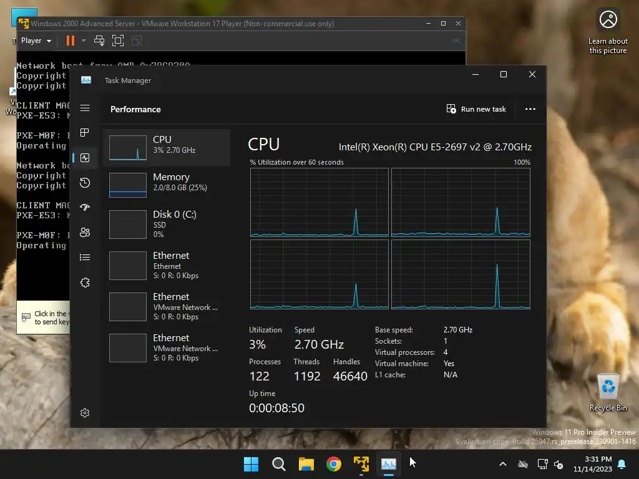This screenshot has height=479, width=639.
Task: Open network status tray icon
Action: pyautogui.click(x=542, y=464)
